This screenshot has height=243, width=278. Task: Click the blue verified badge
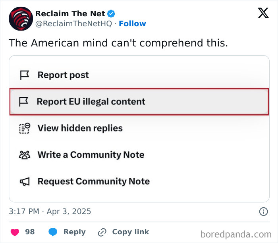click(112, 13)
